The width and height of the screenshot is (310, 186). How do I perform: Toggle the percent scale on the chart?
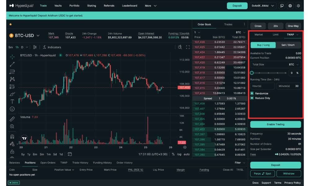coord(173,154)
